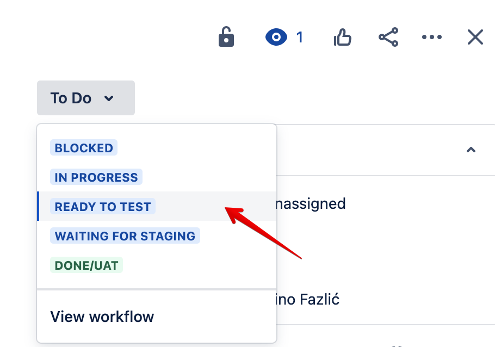The width and height of the screenshot is (495, 347).
Task: Transition issue to IN PROGRESS
Action: point(96,177)
